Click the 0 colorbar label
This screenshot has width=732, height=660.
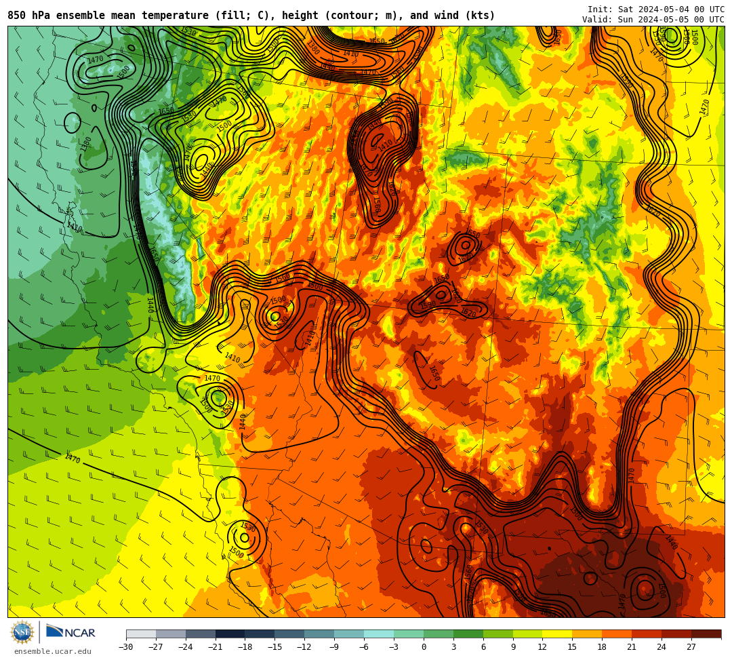coord(424,647)
